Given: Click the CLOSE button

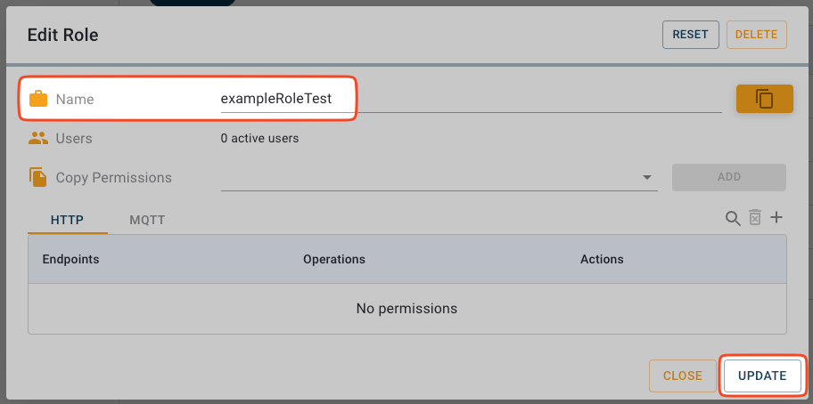Looking at the screenshot, I should coord(682,376).
